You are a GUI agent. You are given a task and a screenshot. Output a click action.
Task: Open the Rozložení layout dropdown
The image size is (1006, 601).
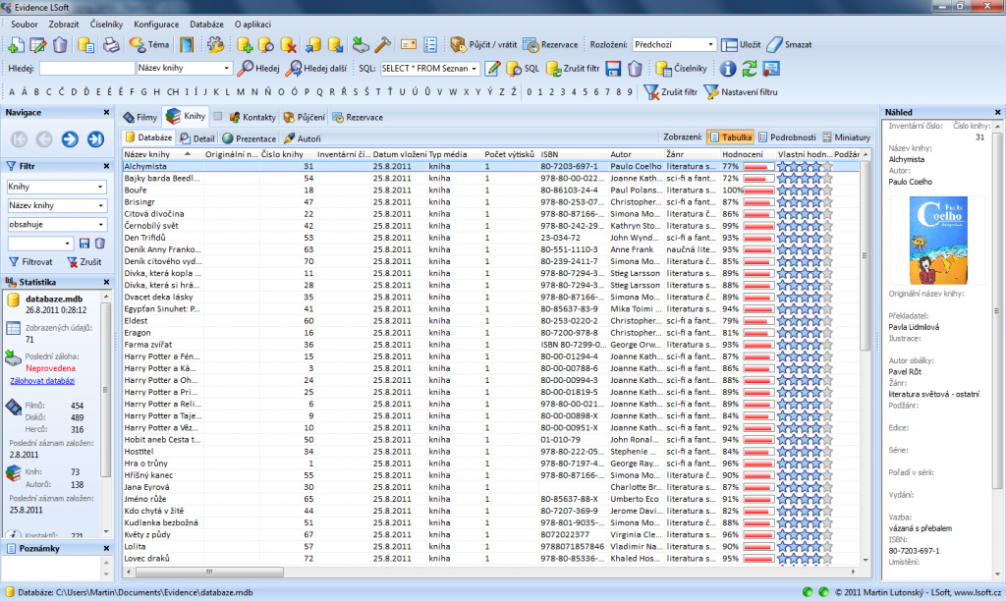click(x=709, y=45)
